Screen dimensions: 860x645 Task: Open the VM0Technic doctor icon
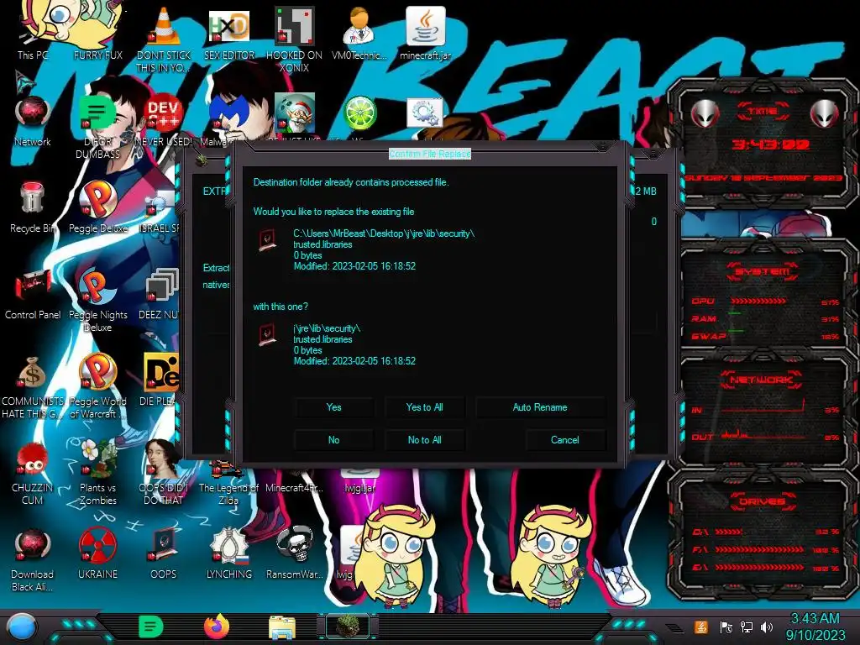pos(359,26)
